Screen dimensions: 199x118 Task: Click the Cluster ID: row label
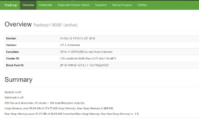(x=13, y=58)
